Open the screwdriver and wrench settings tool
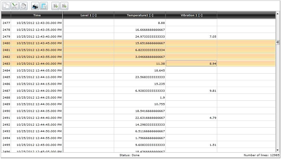The height and width of the screenshot is (159, 281). coord(15,6)
